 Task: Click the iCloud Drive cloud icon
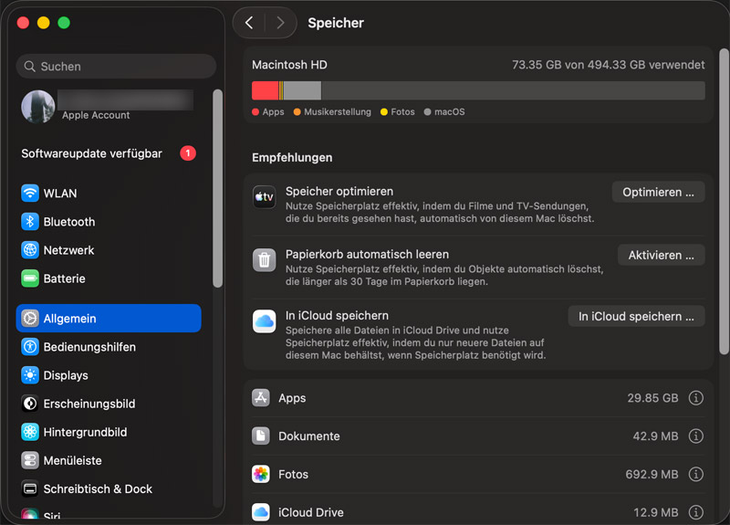261,512
